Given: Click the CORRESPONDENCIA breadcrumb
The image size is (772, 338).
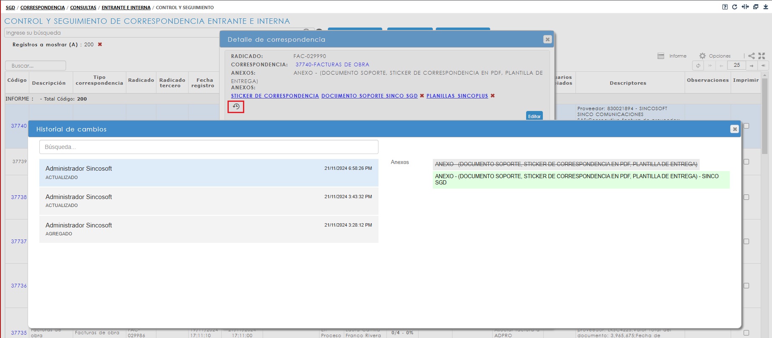Looking at the screenshot, I should click(43, 8).
